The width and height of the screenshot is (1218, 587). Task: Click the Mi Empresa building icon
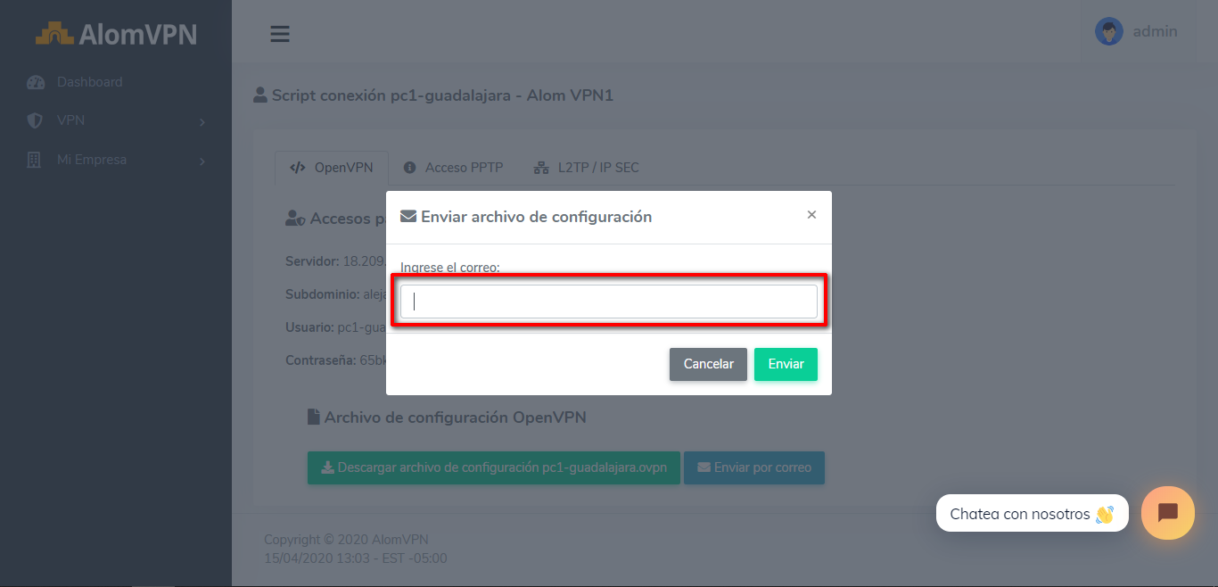(35, 161)
